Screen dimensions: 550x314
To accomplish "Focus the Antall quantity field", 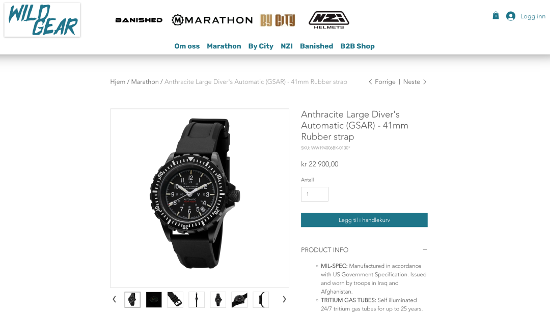I will (x=315, y=194).
